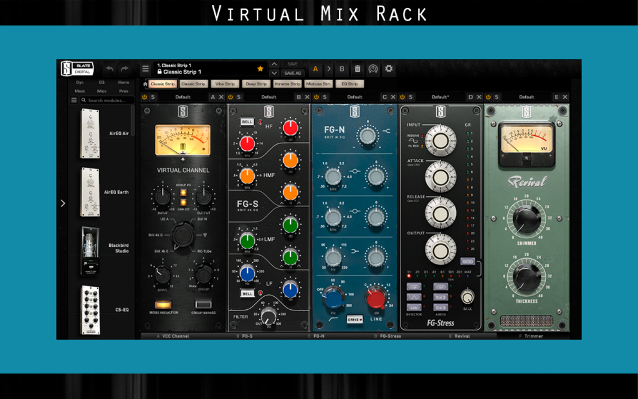The width and height of the screenshot is (638, 399).
Task: Toggle Noise Reduction on Virtual Channel
Action: pos(163,304)
